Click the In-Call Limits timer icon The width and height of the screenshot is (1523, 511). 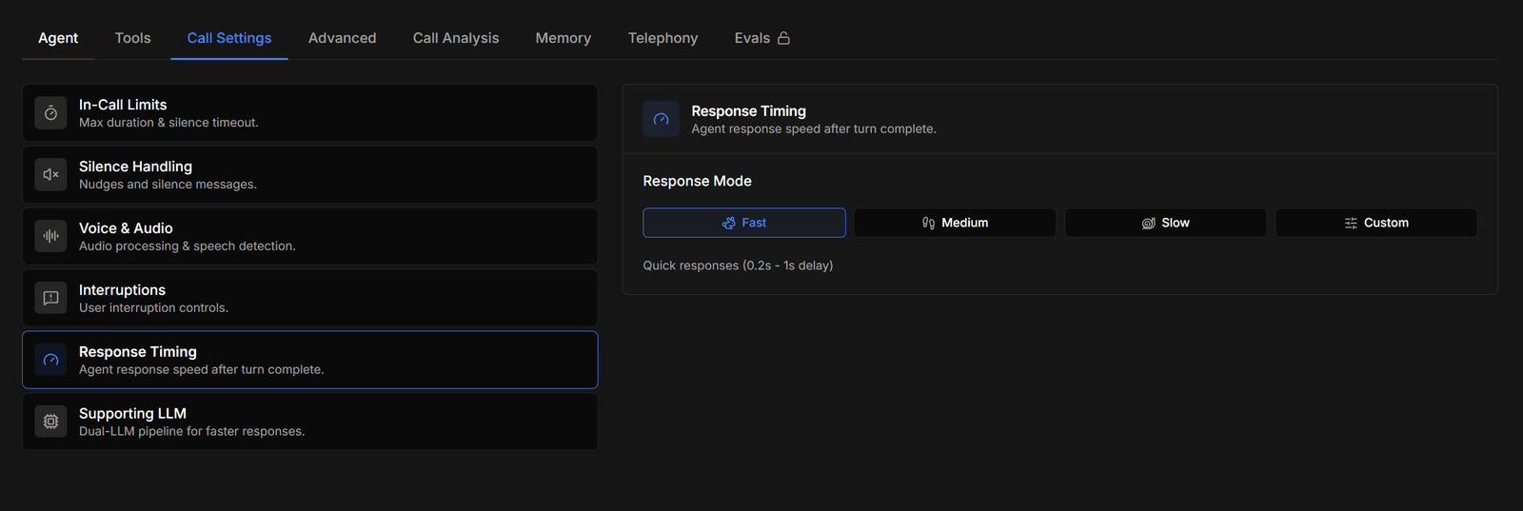(50, 113)
